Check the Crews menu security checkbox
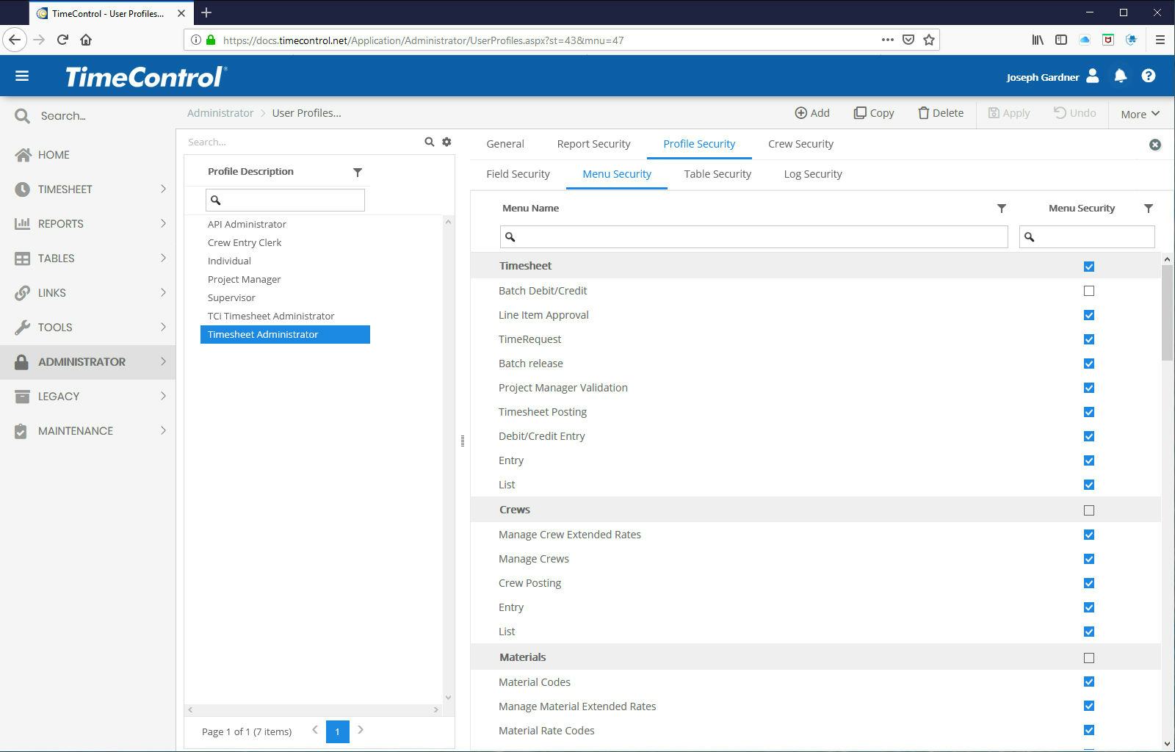The height and width of the screenshot is (752, 1175). pos(1089,509)
